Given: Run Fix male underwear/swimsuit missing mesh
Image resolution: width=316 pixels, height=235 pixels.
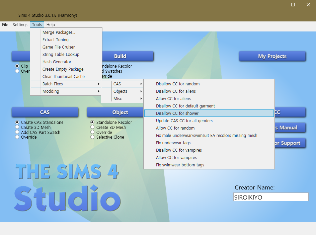Looking at the screenshot, I should [209, 136].
